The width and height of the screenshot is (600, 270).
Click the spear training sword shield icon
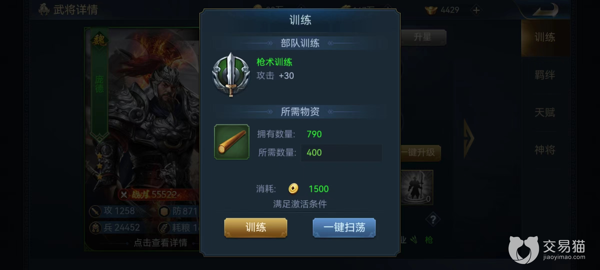click(x=231, y=74)
